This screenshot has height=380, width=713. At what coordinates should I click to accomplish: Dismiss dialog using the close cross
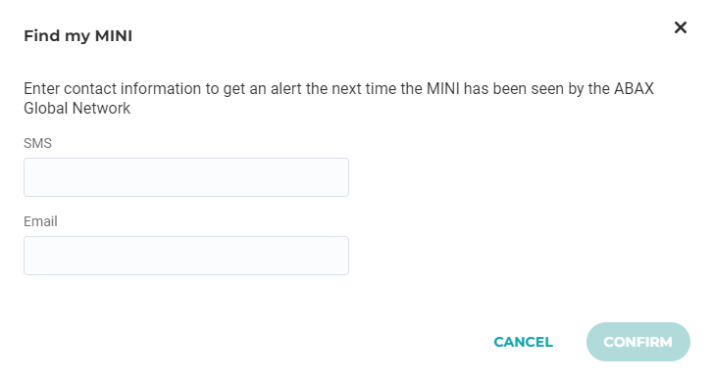681,27
